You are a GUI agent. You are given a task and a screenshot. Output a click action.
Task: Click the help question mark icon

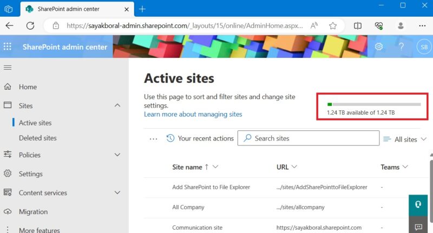click(x=401, y=46)
